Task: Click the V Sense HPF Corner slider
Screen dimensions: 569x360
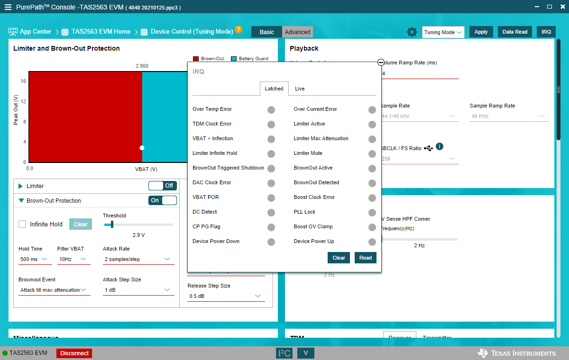Action: coord(419,239)
